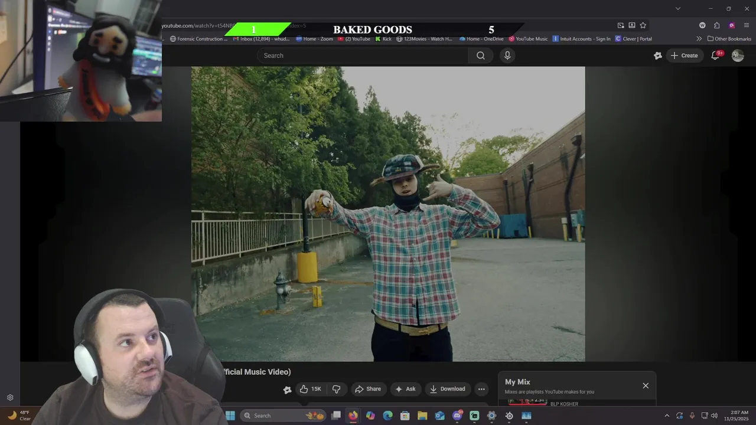756x425 pixels.
Task: Open the sync refresh tray icon
Action: pyautogui.click(x=680, y=416)
